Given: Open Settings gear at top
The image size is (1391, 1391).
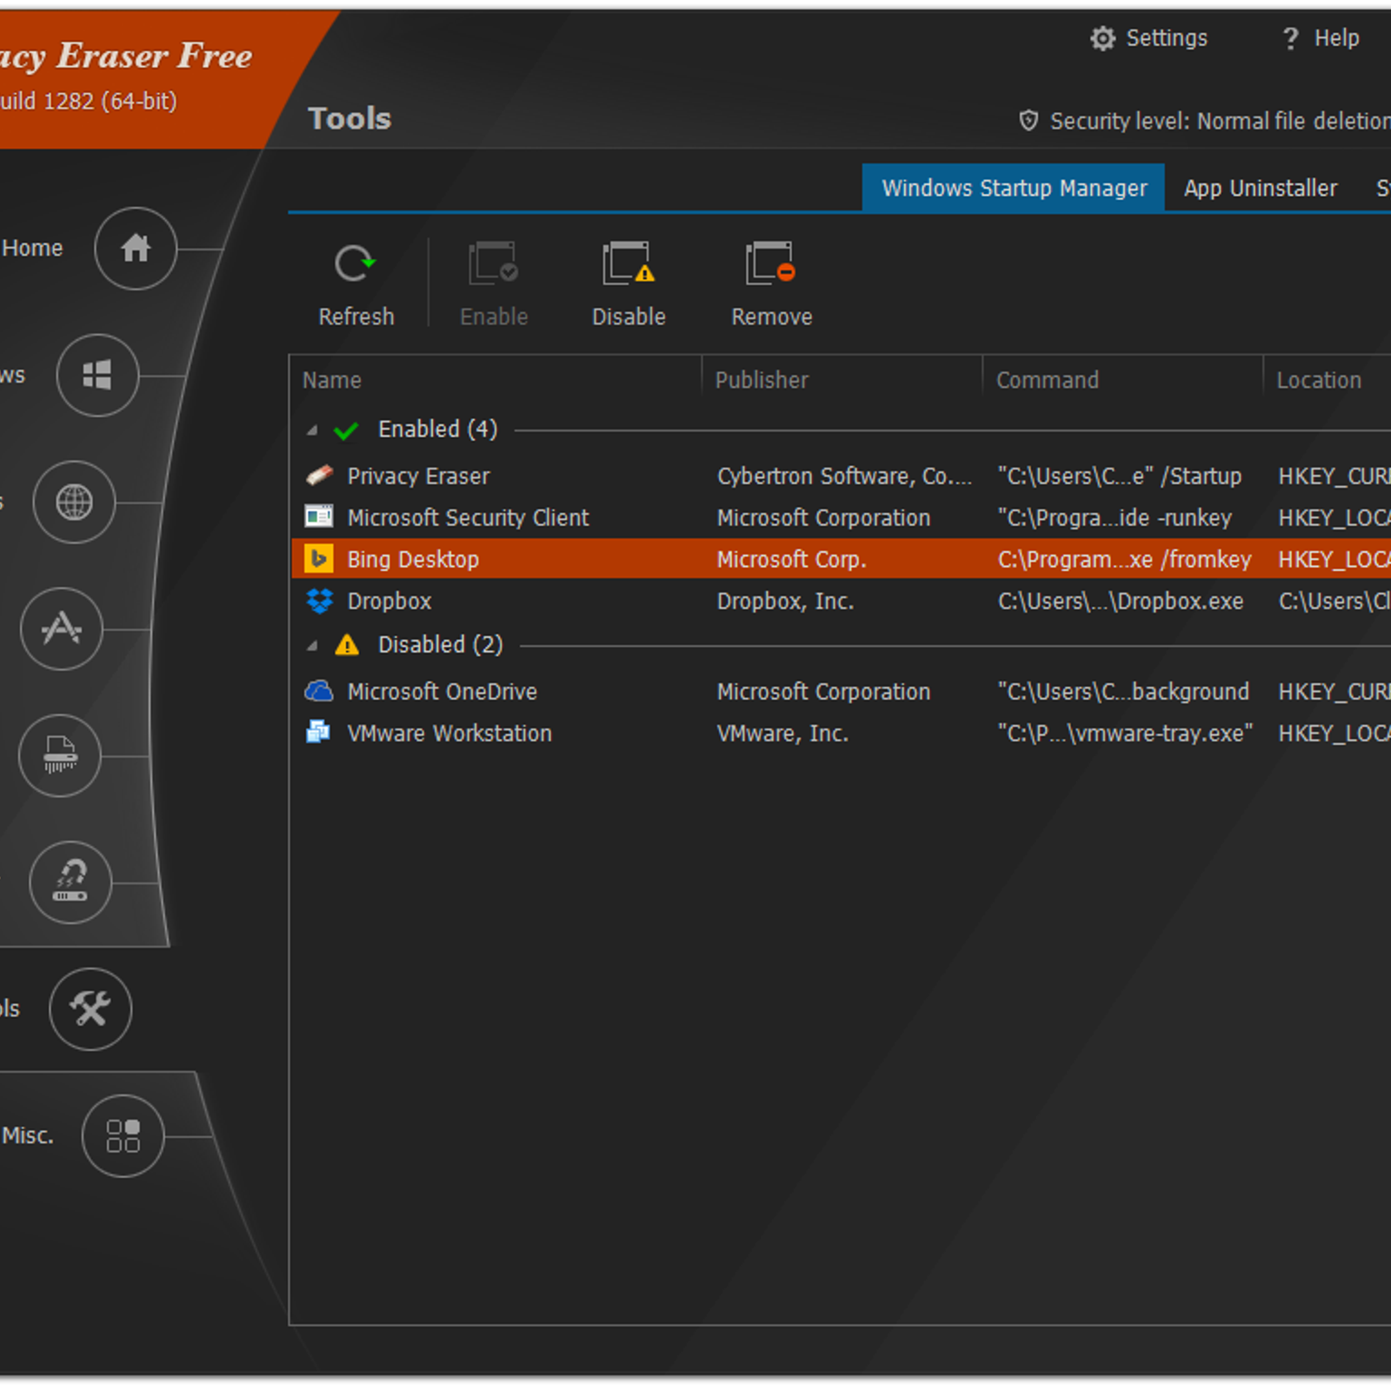Looking at the screenshot, I should 1102,38.
